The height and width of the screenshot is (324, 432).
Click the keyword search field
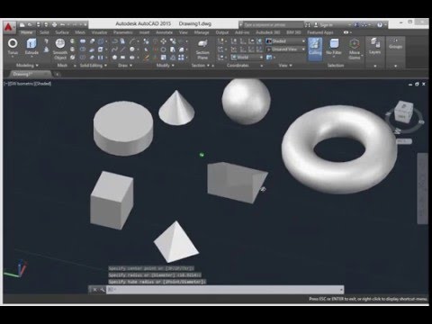273,25
